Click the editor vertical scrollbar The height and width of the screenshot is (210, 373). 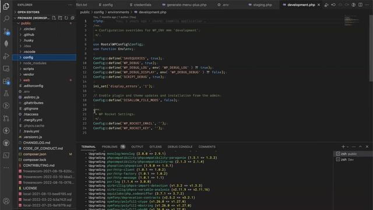371,48
